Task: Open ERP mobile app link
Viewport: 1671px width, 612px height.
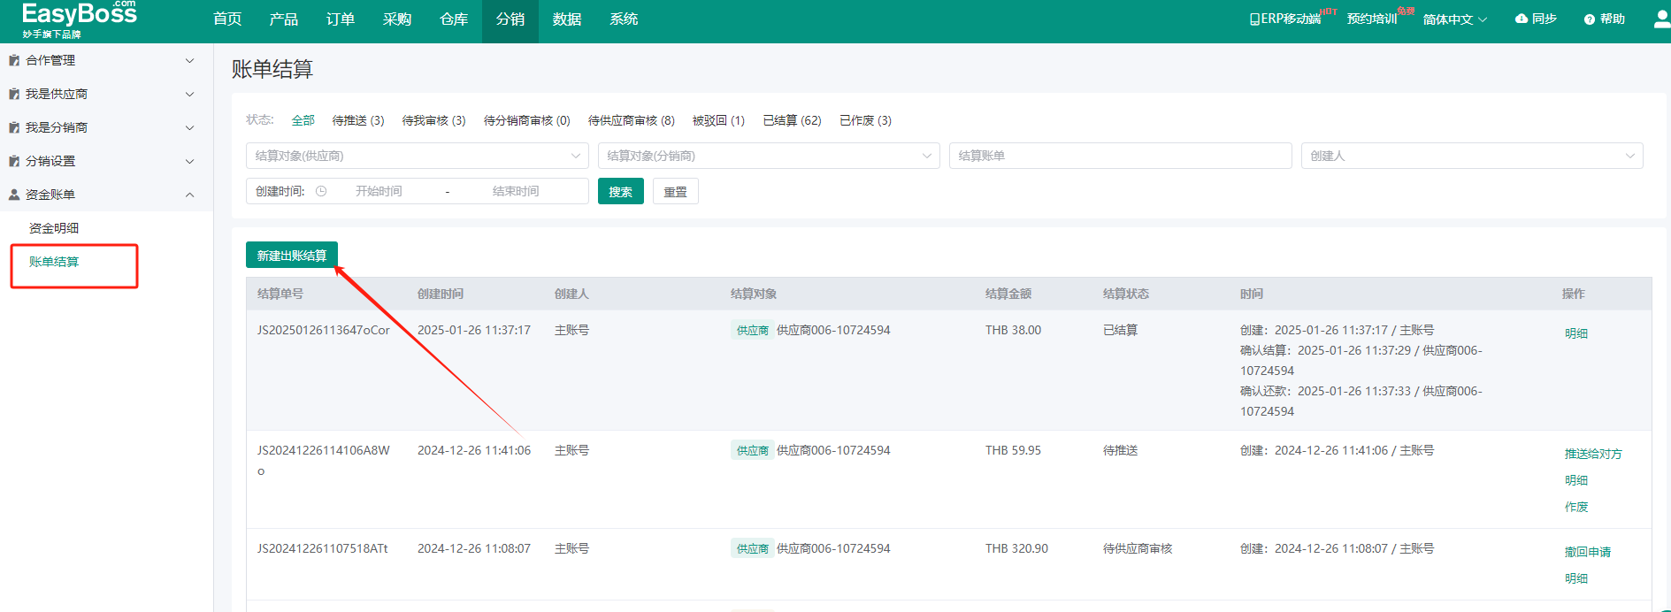Action: point(1284,19)
